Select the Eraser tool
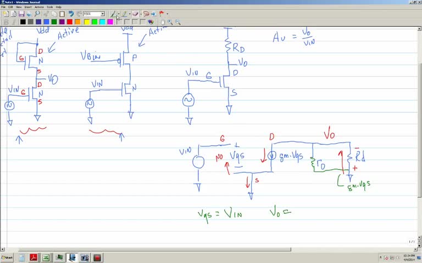 click(135, 14)
